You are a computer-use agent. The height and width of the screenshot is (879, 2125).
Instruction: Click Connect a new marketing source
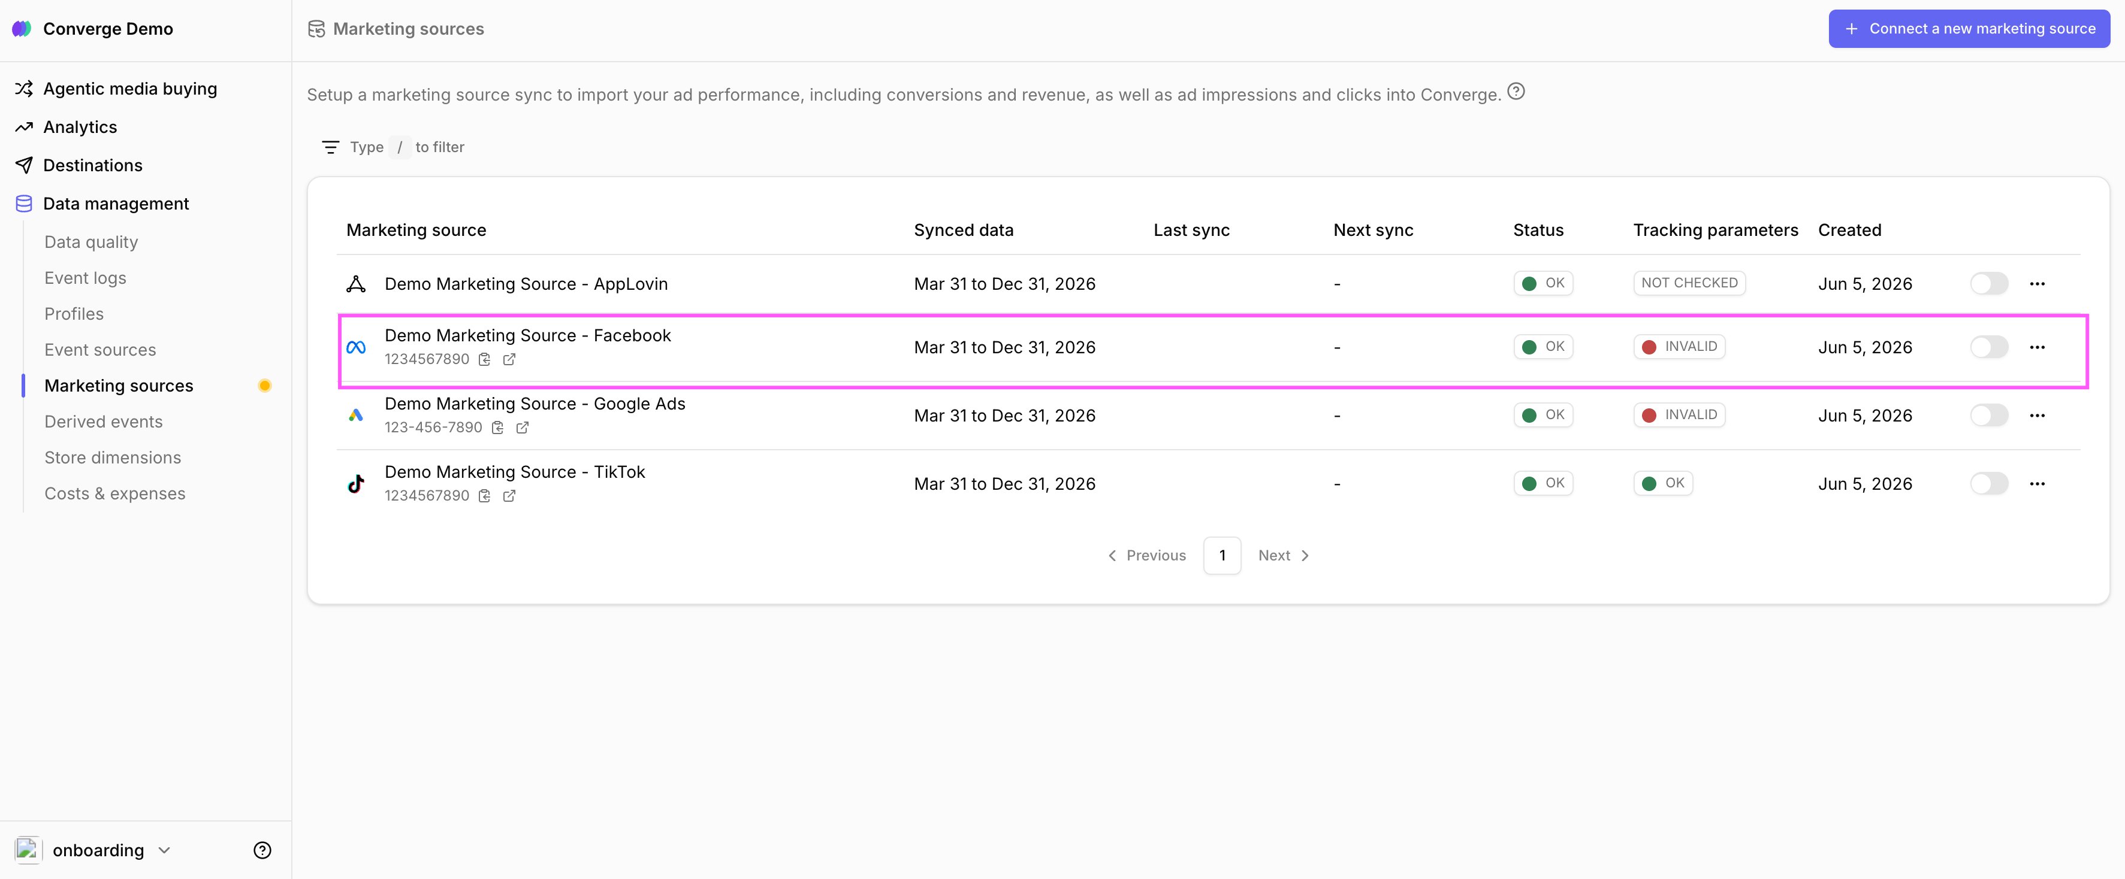click(1968, 29)
